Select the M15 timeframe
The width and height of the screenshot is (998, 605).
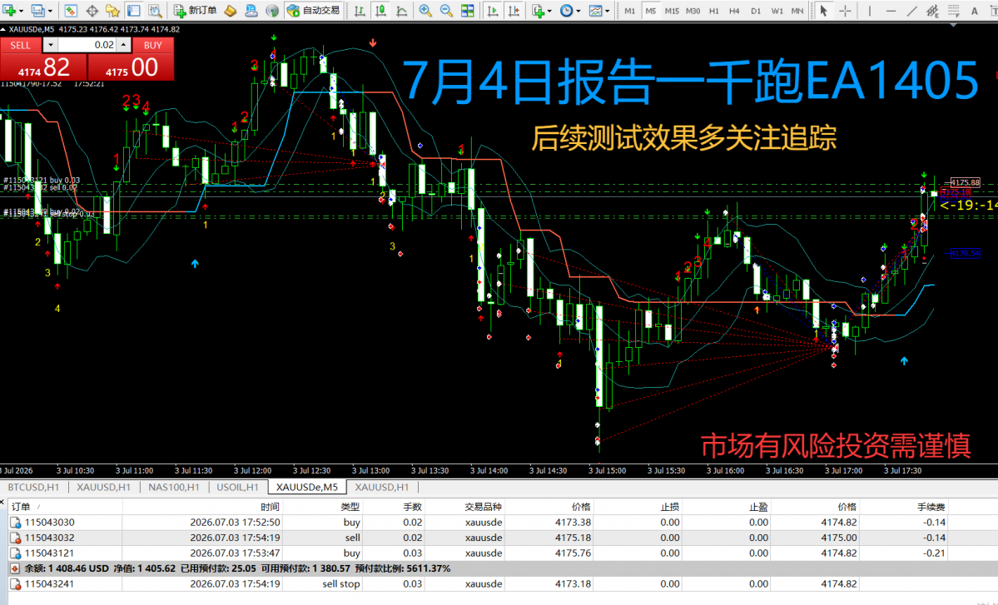click(672, 11)
